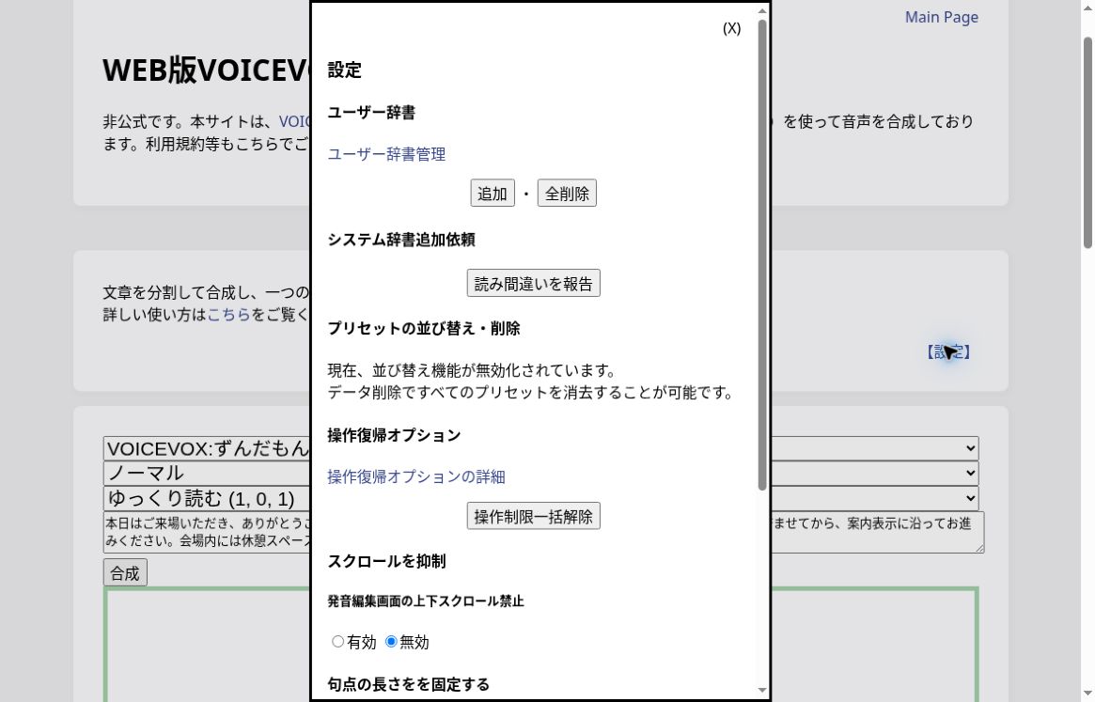This screenshot has width=1095, height=702.
Task: Click the 全削除 button
Action: click(567, 194)
